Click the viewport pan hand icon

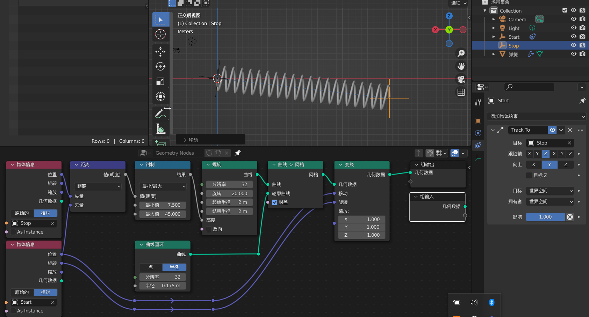pos(461,66)
